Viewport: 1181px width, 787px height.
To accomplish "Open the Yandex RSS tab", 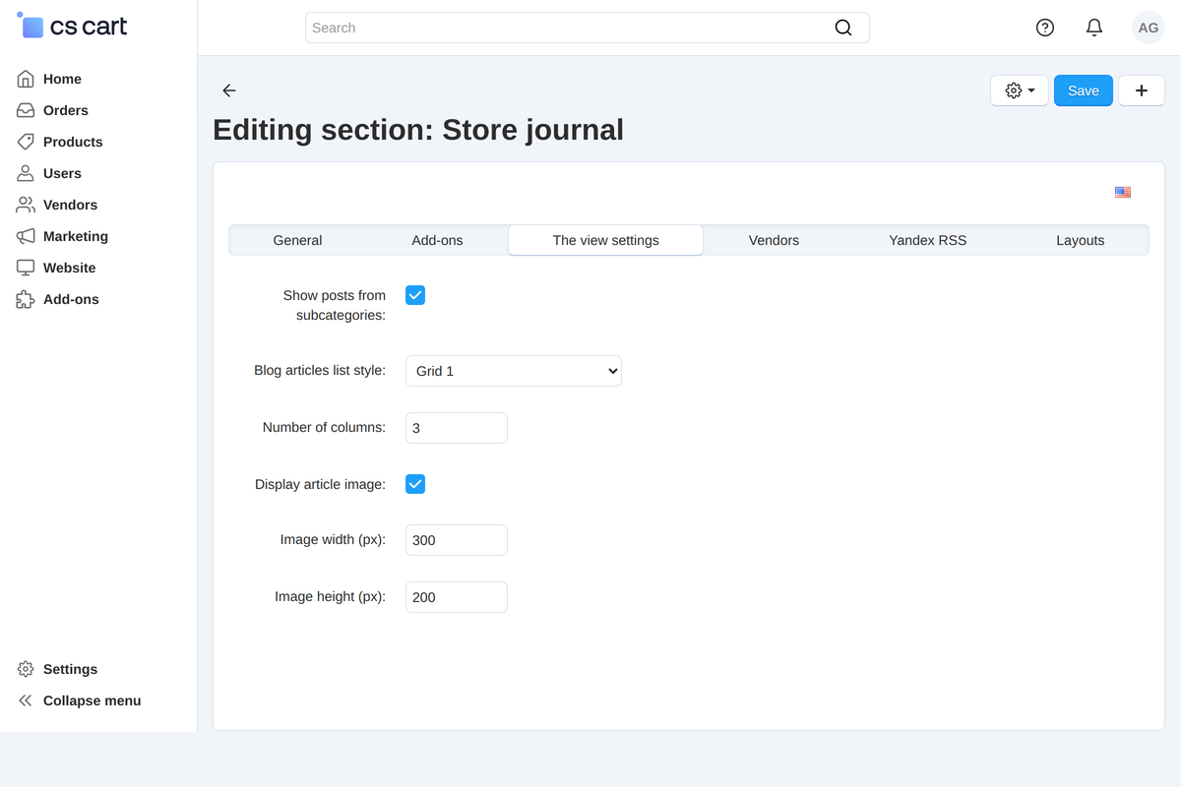I will [928, 240].
